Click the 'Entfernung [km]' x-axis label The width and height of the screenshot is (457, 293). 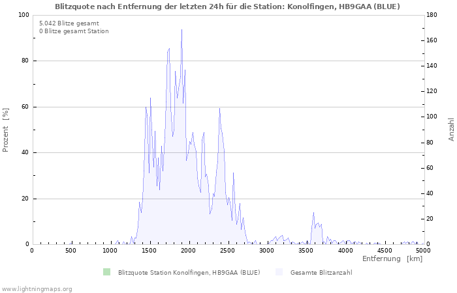[x=392, y=259]
